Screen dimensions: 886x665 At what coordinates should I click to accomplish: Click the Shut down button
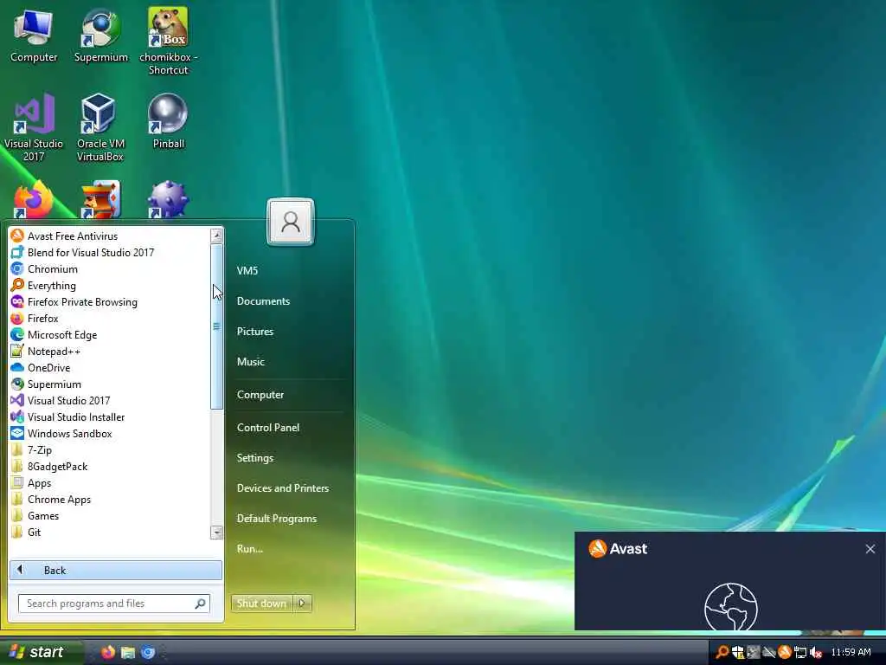pos(262,604)
